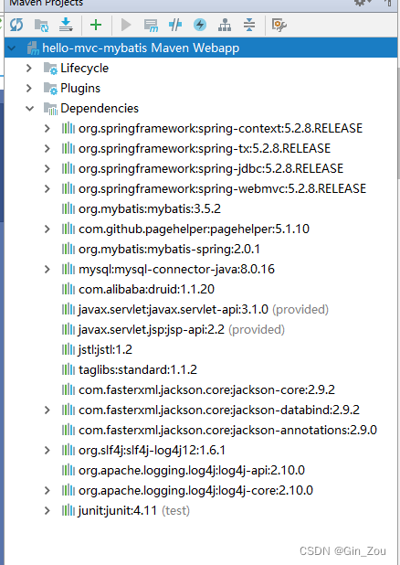Screen dimensions: 400x565
Task: Click Generate Sources and Update Folders icon
Action: pos(41,26)
